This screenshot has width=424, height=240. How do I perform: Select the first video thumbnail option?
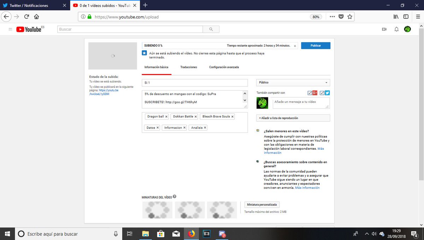157,210
